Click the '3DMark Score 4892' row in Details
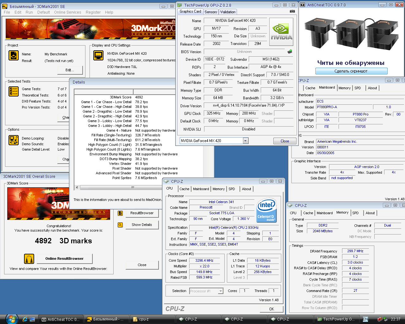The width and height of the screenshot is (405, 324). pos(127,97)
